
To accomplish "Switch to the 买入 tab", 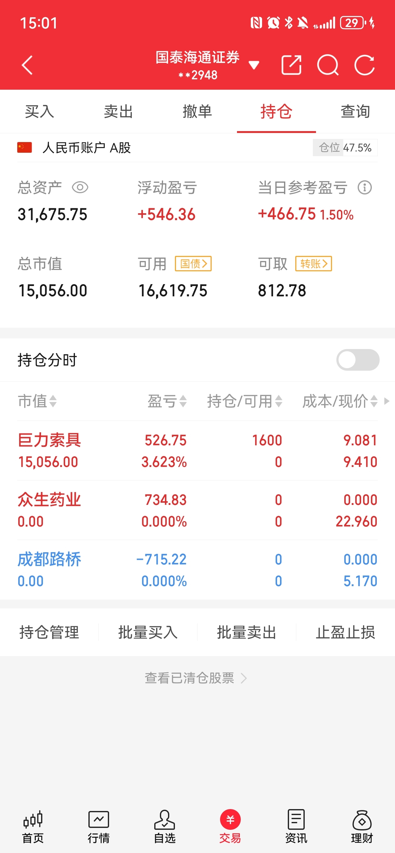I will pos(39,111).
